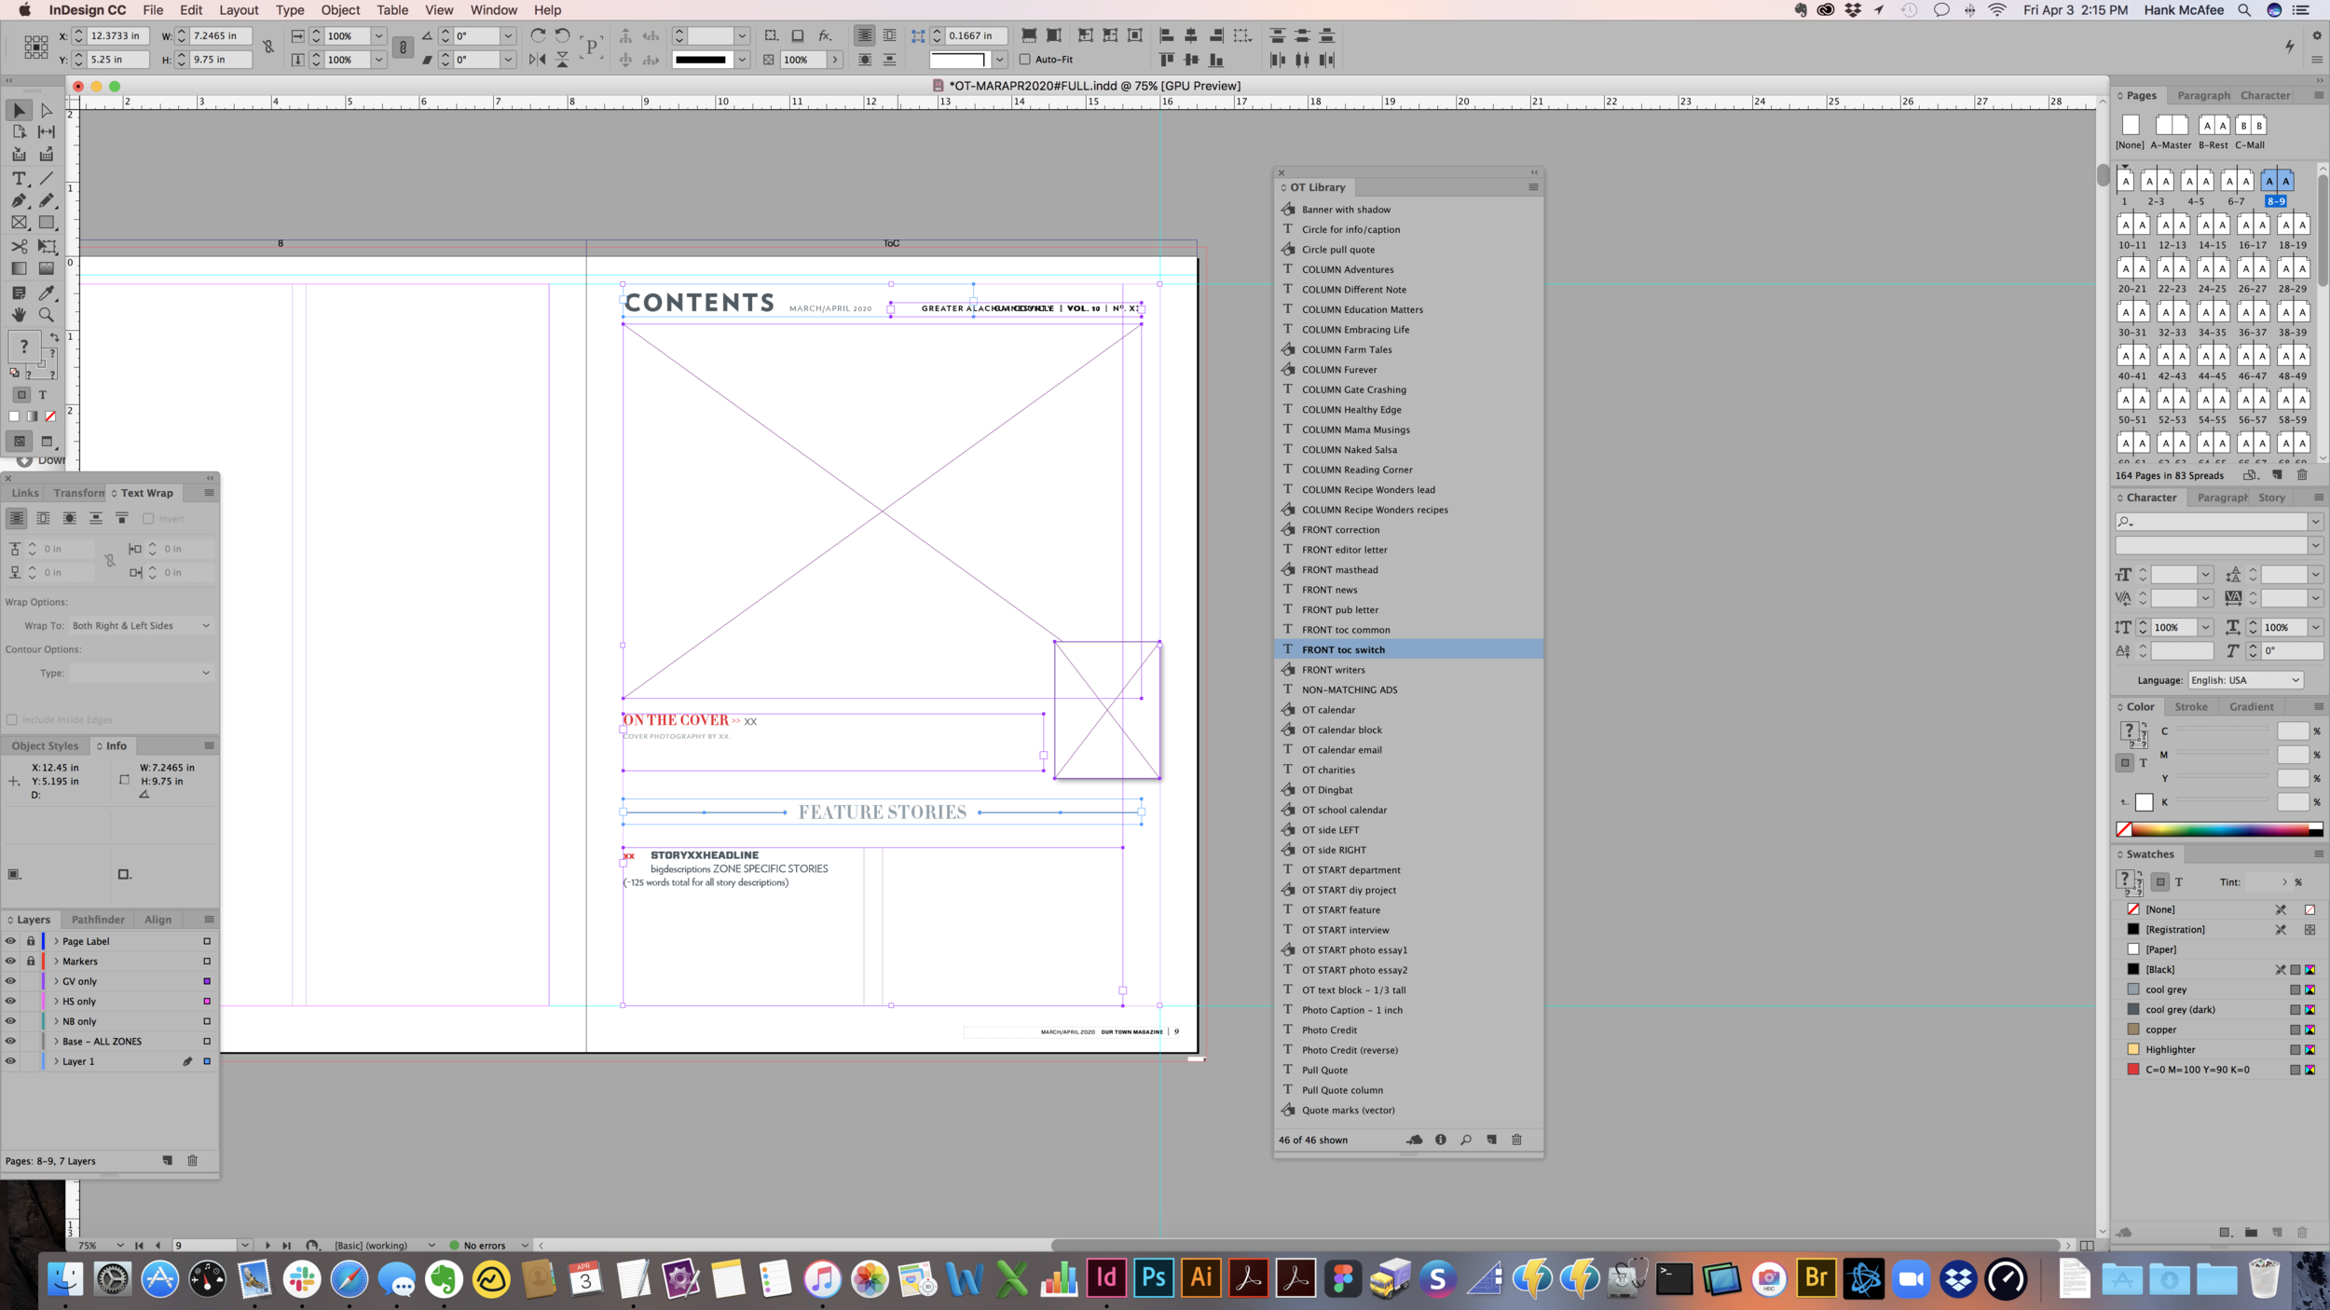Screen dimensions: 2330x1310
Task: Select the Scissors tool
Action: click(x=19, y=246)
